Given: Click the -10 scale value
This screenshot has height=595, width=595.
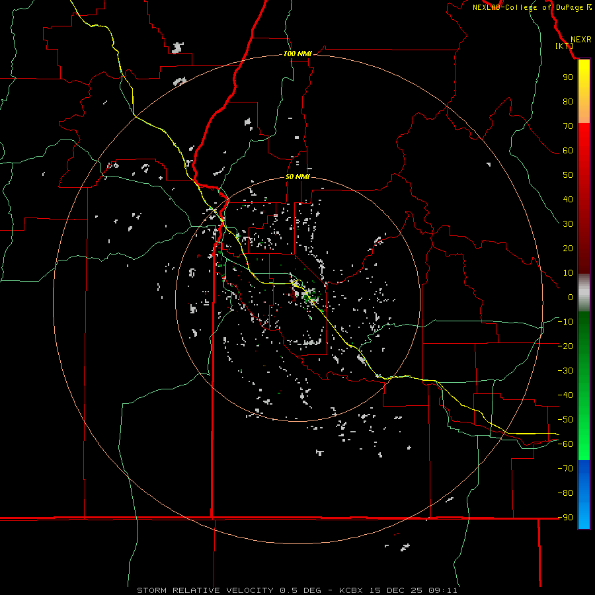Looking at the screenshot, I should point(565,322).
